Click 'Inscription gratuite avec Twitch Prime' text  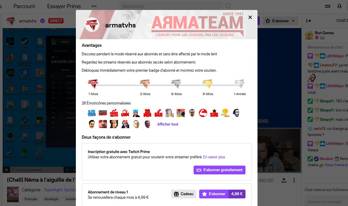(119, 152)
